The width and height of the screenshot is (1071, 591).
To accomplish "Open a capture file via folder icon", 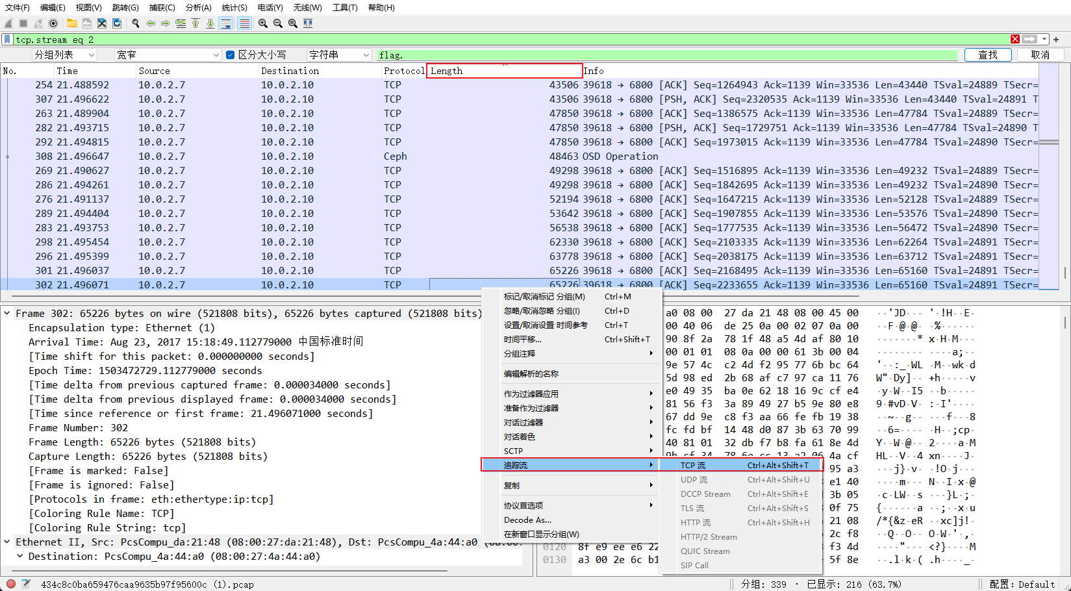I will coord(72,23).
